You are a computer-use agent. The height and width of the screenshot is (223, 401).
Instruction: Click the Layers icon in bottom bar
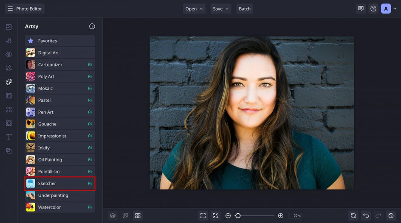(x=113, y=216)
